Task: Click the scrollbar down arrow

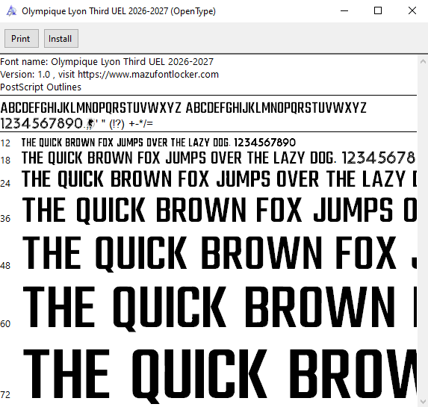Action: (423, 401)
